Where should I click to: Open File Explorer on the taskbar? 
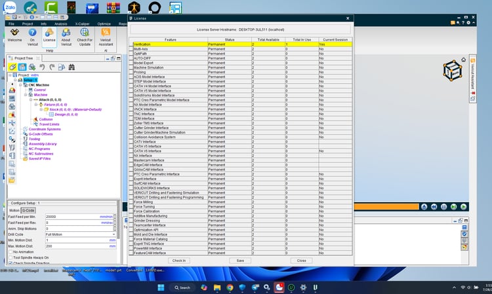tap(217, 287)
